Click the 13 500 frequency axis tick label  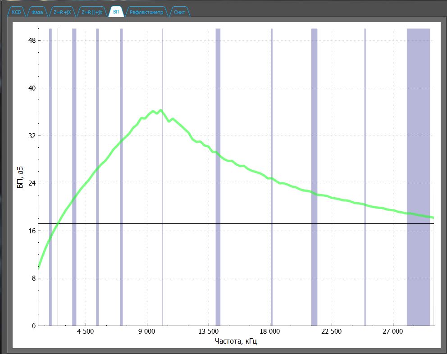point(208,332)
